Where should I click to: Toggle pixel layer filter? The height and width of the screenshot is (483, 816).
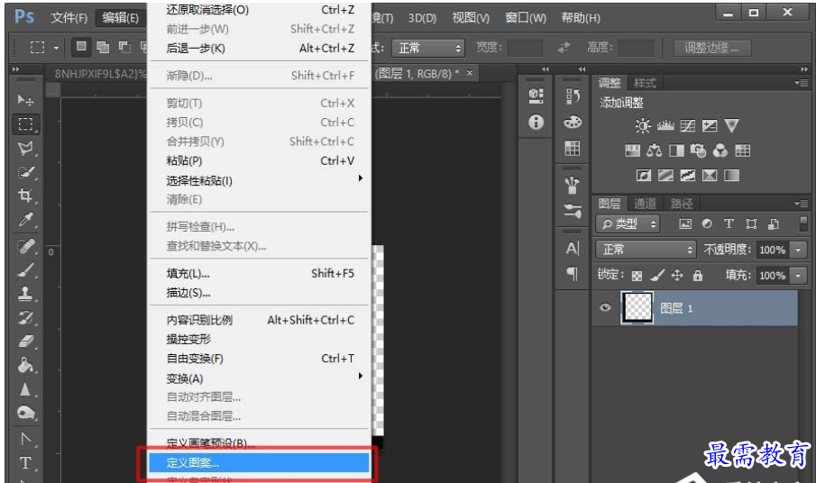click(685, 224)
